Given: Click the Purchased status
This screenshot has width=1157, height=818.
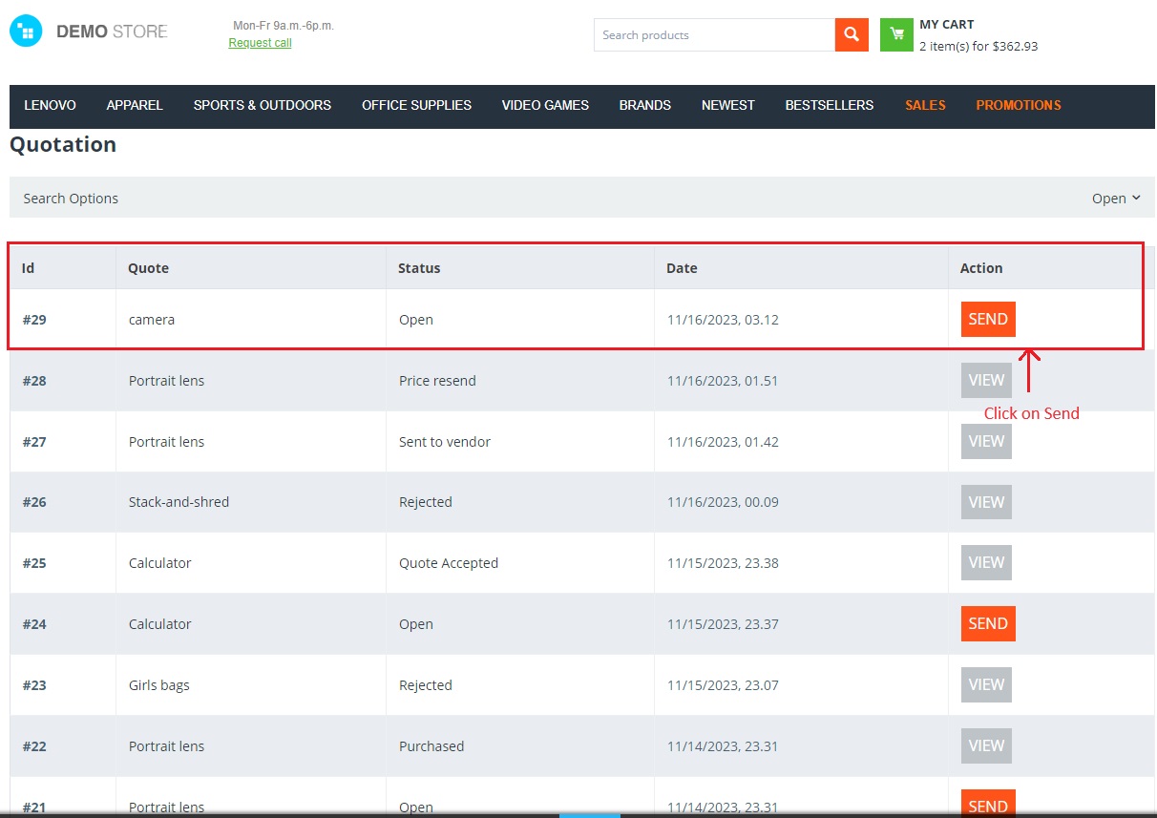Looking at the screenshot, I should 431,746.
